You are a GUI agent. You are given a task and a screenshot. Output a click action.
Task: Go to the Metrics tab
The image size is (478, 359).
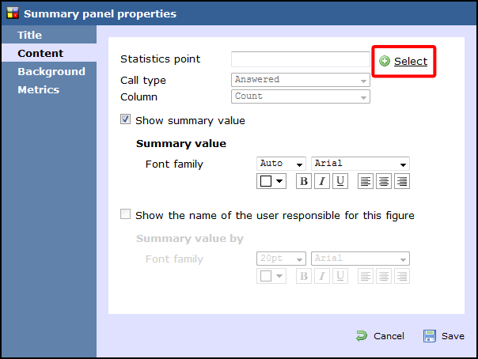coord(38,89)
